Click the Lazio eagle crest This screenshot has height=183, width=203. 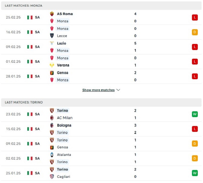(x=52, y=43)
